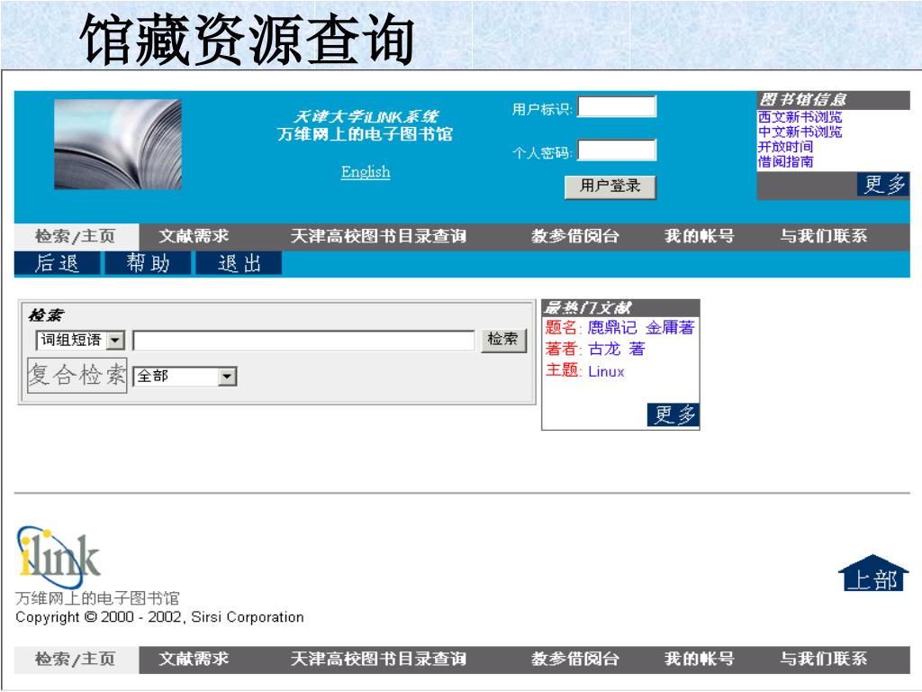Click the 后退 navigation button

point(57,263)
